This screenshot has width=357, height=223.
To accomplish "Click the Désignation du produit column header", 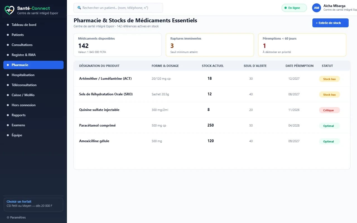I will pyautogui.click(x=99, y=66).
